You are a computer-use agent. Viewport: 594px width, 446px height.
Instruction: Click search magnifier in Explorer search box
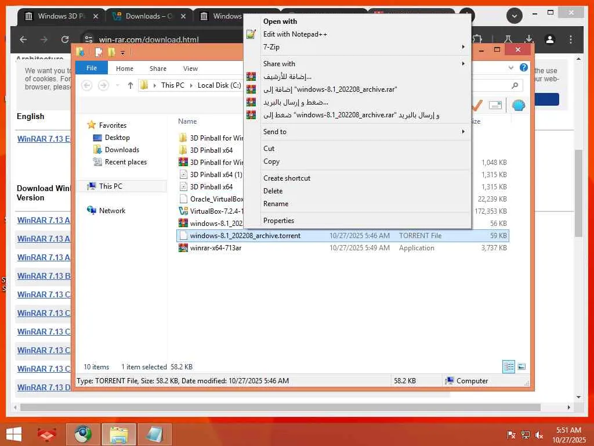tap(515, 86)
